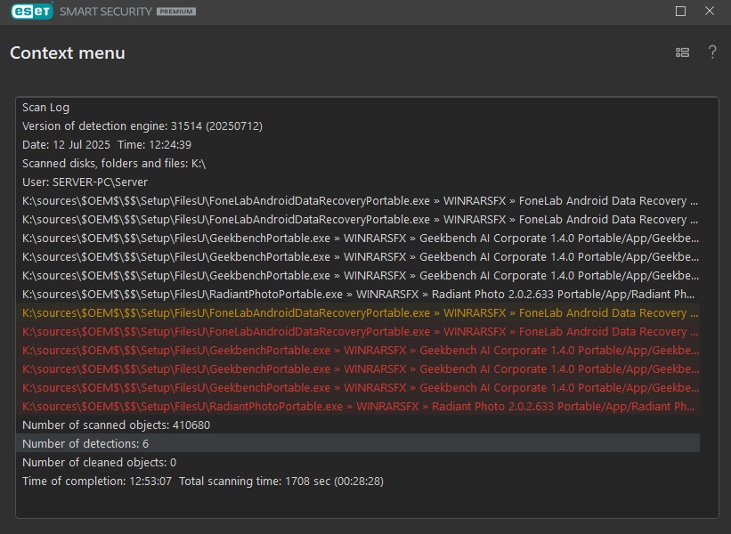The width and height of the screenshot is (731, 534).
Task: Open the list view options icon
Action: [x=682, y=53]
